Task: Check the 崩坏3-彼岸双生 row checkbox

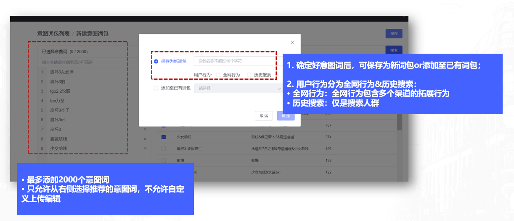Action: tap(164, 148)
